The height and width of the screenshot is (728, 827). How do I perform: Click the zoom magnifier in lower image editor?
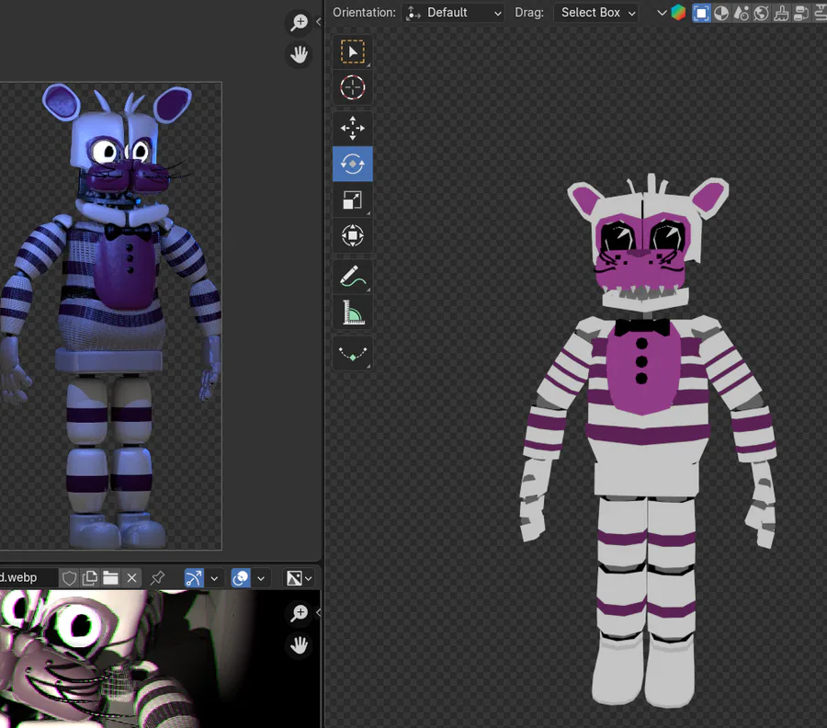click(299, 613)
